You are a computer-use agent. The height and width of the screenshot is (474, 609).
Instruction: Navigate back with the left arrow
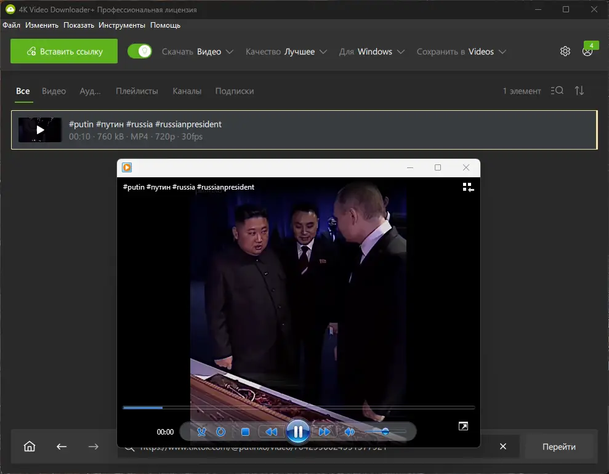62,446
